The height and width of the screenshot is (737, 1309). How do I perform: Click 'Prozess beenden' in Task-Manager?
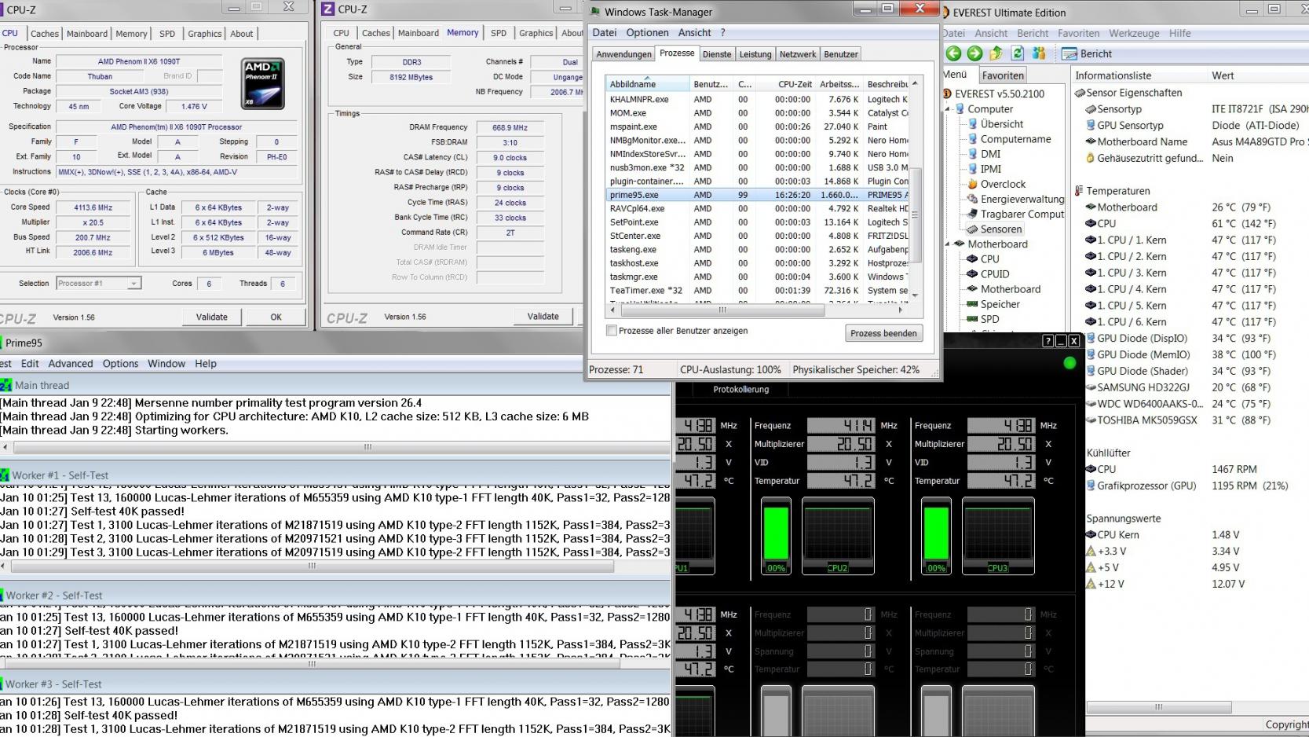click(883, 333)
